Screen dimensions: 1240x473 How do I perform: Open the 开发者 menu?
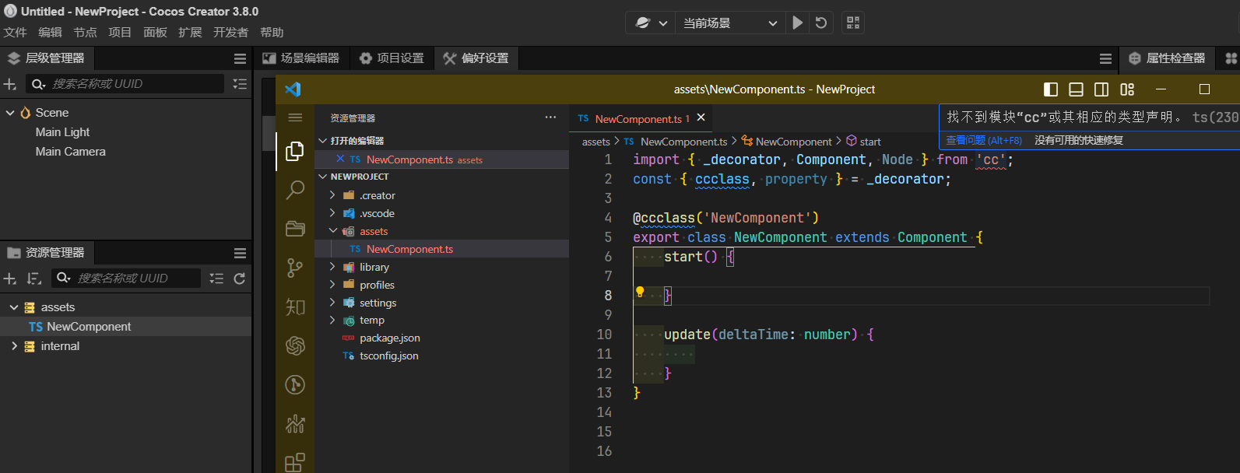click(230, 33)
